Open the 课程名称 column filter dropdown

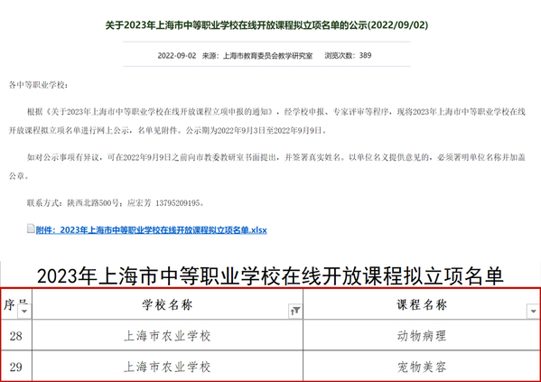(x=533, y=312)
